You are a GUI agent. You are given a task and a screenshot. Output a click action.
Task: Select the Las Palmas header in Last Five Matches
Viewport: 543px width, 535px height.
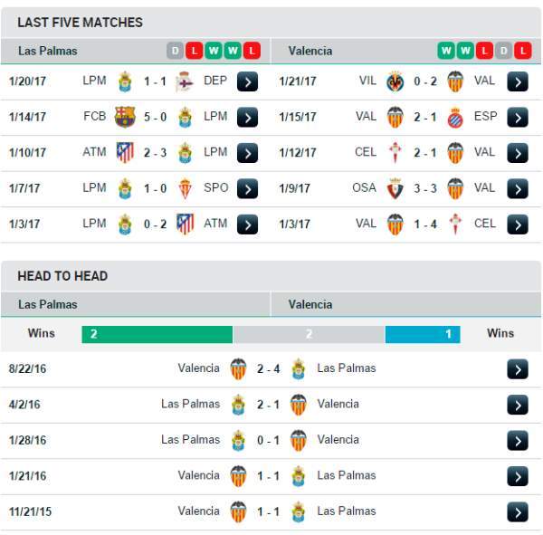tap(48, 51)
